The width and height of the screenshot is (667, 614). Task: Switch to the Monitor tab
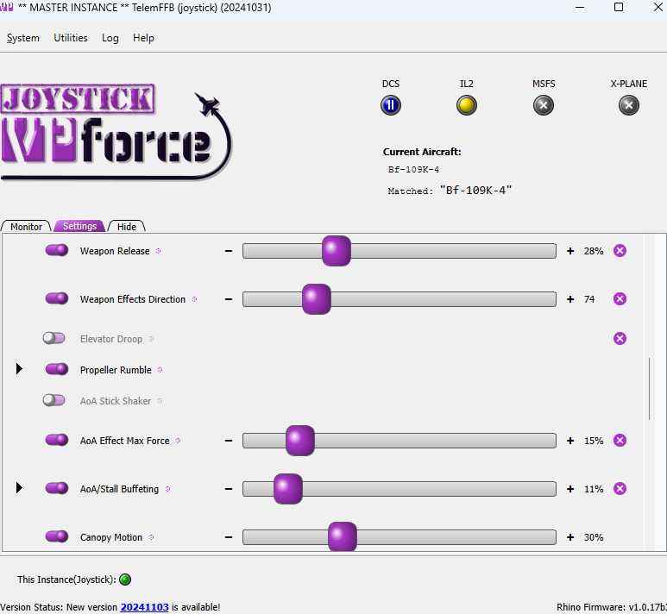click(26, 226)
